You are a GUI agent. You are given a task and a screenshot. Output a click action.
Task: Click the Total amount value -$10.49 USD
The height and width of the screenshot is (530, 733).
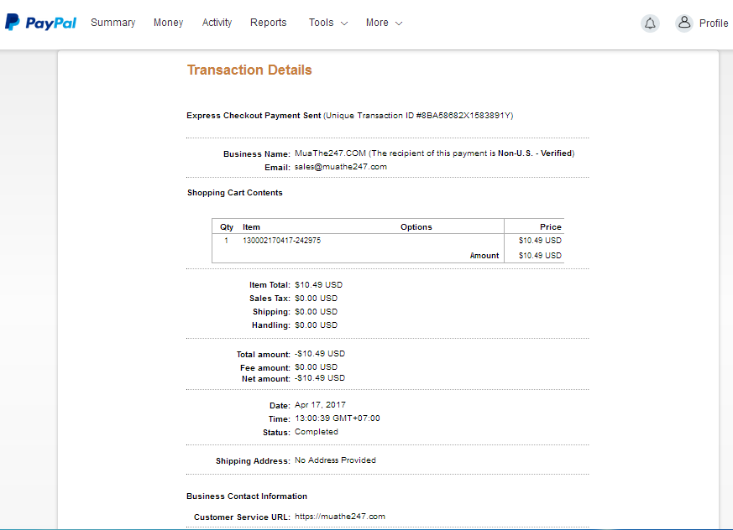pyautogui.click(x=320, y=354)
